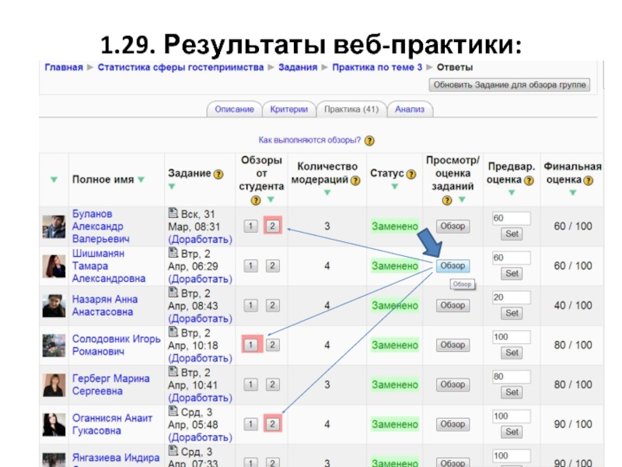622x467 pixels.
Task: Click help icon beside Количество модераций header
Action: 355,181
